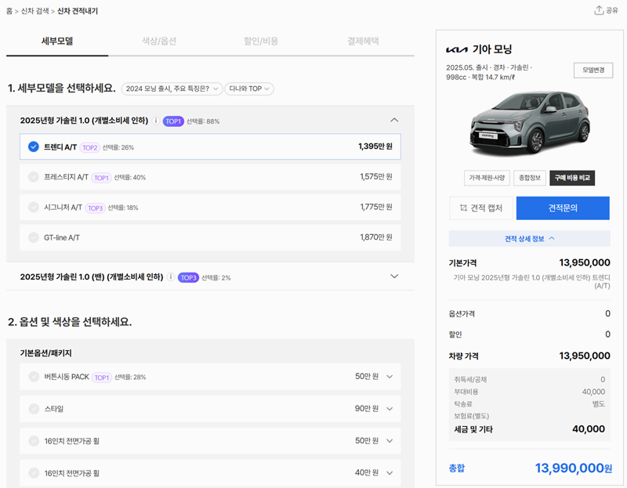627x488 pixels.
Task: Click the 부대비용 40,000 value
Action: tap(594, 392)
